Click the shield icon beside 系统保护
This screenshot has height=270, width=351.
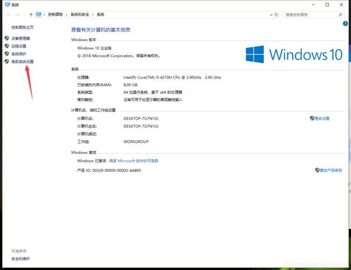pyautogui.click(x=7, y=54)
